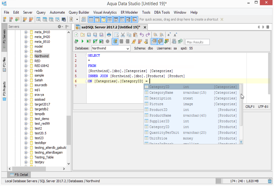This screenshot has width=274, height=186.
Task: Toggle the grid results view button
Action: (x=154, y=42)
